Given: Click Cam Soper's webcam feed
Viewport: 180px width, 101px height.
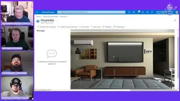Looking at the screenshot, I should coord(17,38).
